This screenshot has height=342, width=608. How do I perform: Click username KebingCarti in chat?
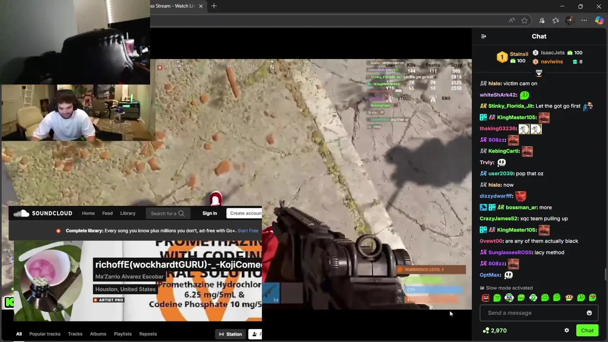[504, 151]
